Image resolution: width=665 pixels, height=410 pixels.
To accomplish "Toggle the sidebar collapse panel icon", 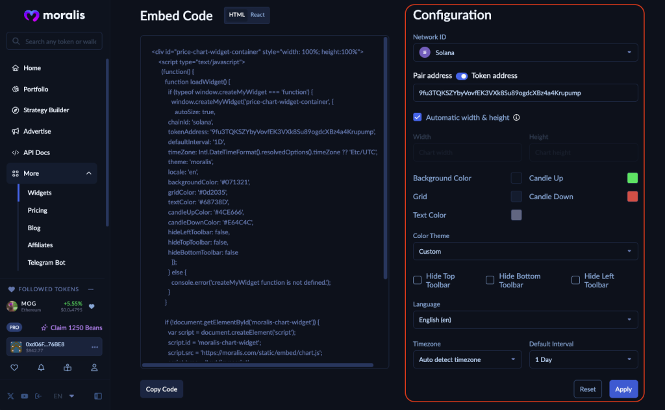I will (98, 396).
